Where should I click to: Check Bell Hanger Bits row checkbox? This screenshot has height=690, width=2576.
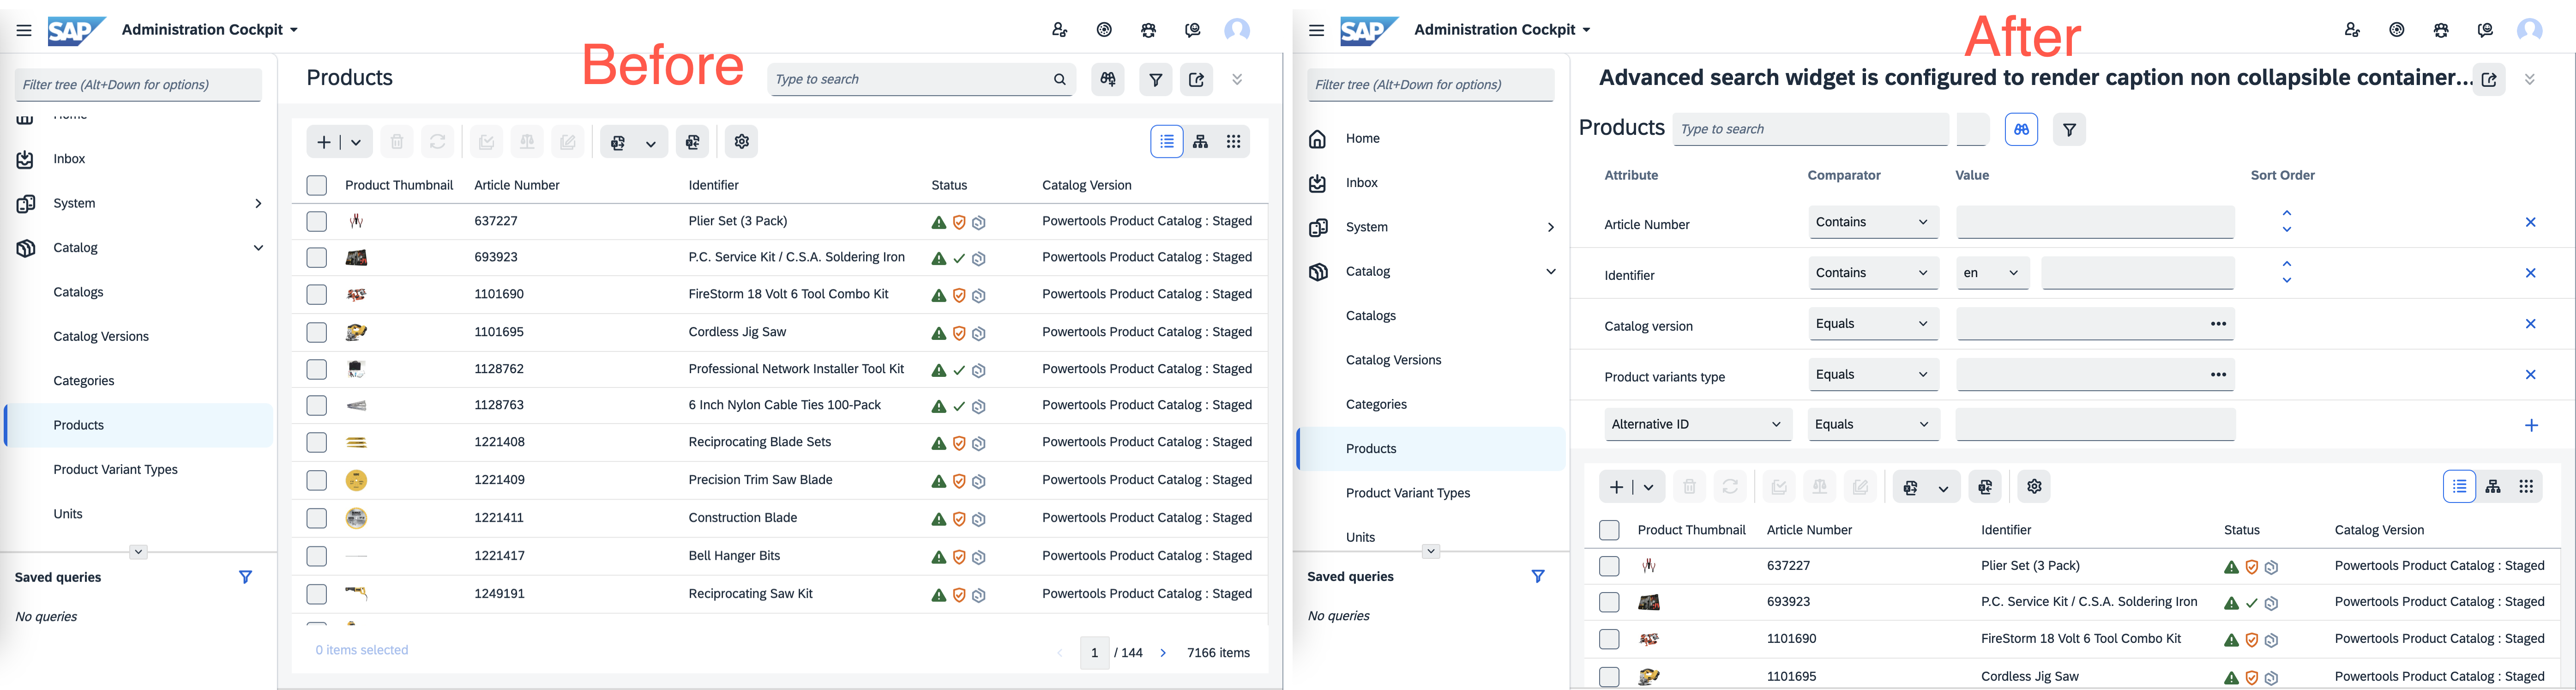[x=317, y=556]
